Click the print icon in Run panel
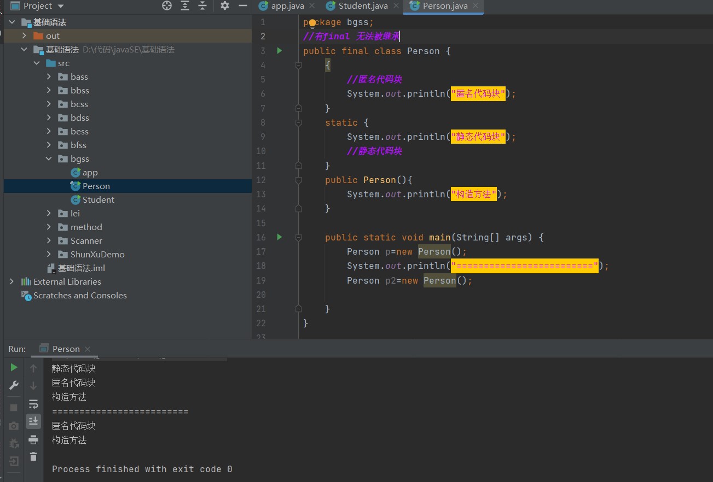Image resolution: width=713 pixels, height=482 pixels. 33,439
